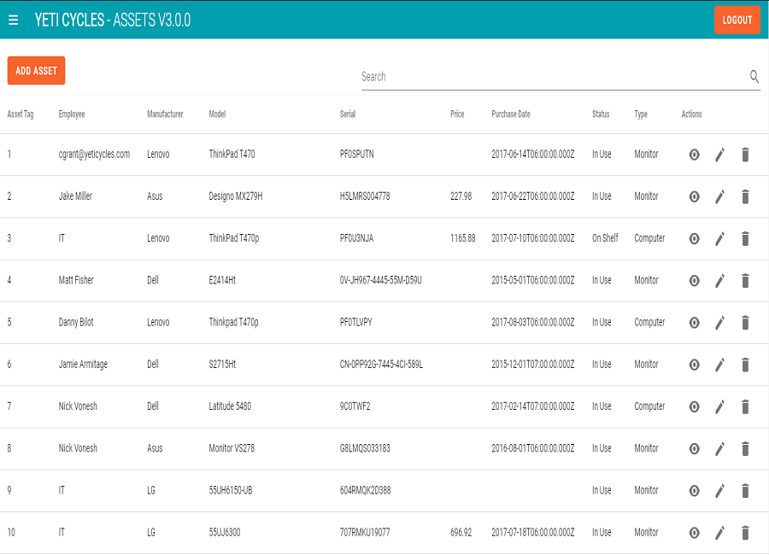Delete Danny Bilot's asset
The height and width of the screenshot is (555, 769).
pos(745,323)
